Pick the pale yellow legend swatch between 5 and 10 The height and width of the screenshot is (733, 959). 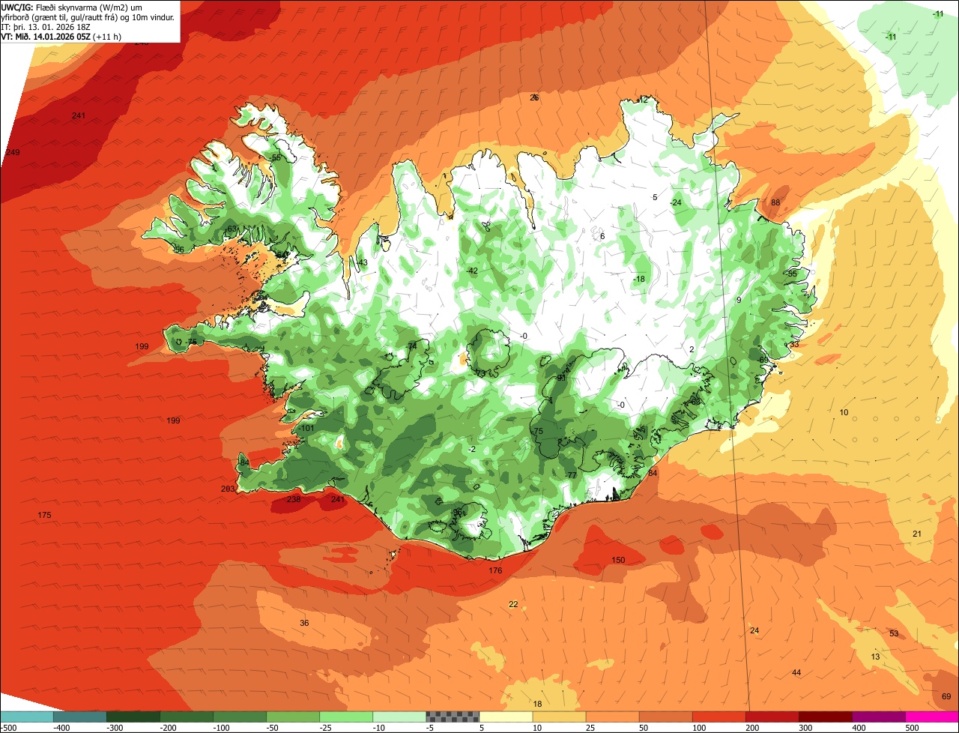(x=506, y=717)
